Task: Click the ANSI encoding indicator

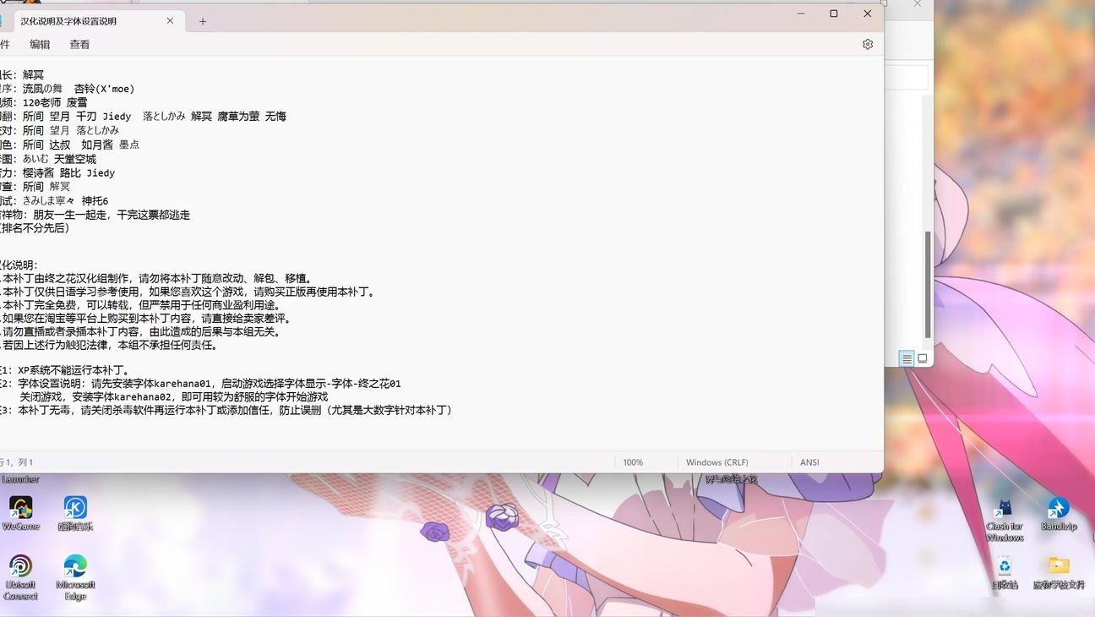Action: [809, 462]
